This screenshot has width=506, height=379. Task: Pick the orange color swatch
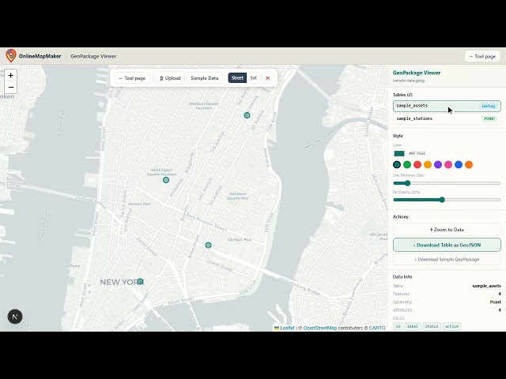(469, 165)
